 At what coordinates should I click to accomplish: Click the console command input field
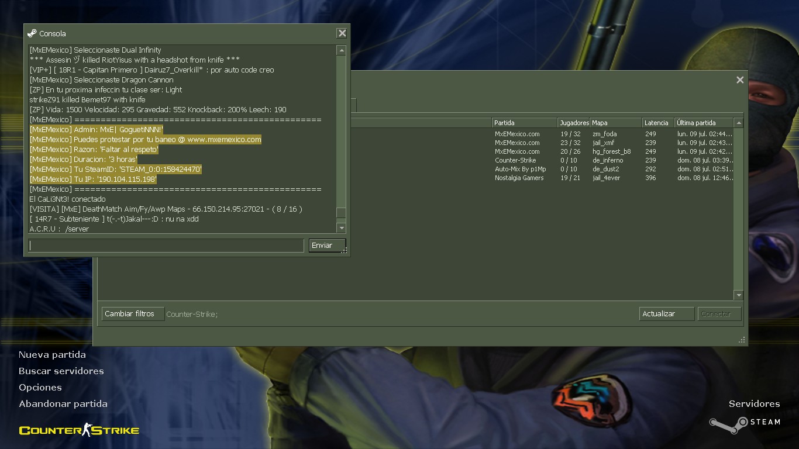166,246
